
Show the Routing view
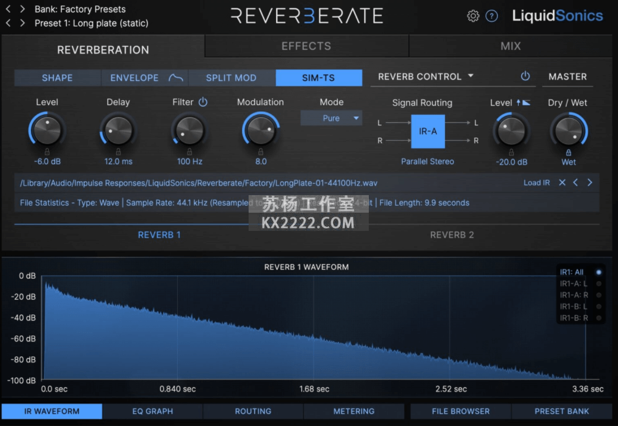pyautogui.click(x=253, y=411)
